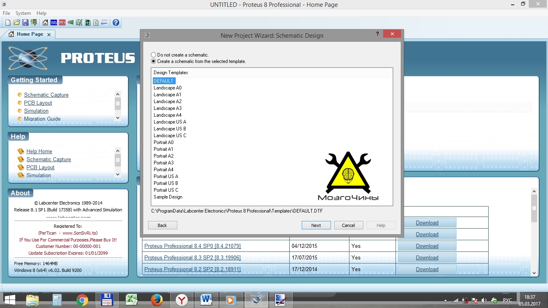This screenshot has width=548, height=308.
Task: Click Getting Started panel scroll up arrow
Action: (118, 94)
